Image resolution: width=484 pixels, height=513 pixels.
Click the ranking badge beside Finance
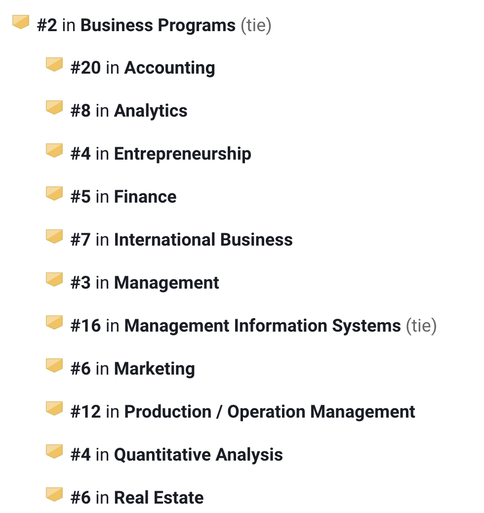[54, 194]
